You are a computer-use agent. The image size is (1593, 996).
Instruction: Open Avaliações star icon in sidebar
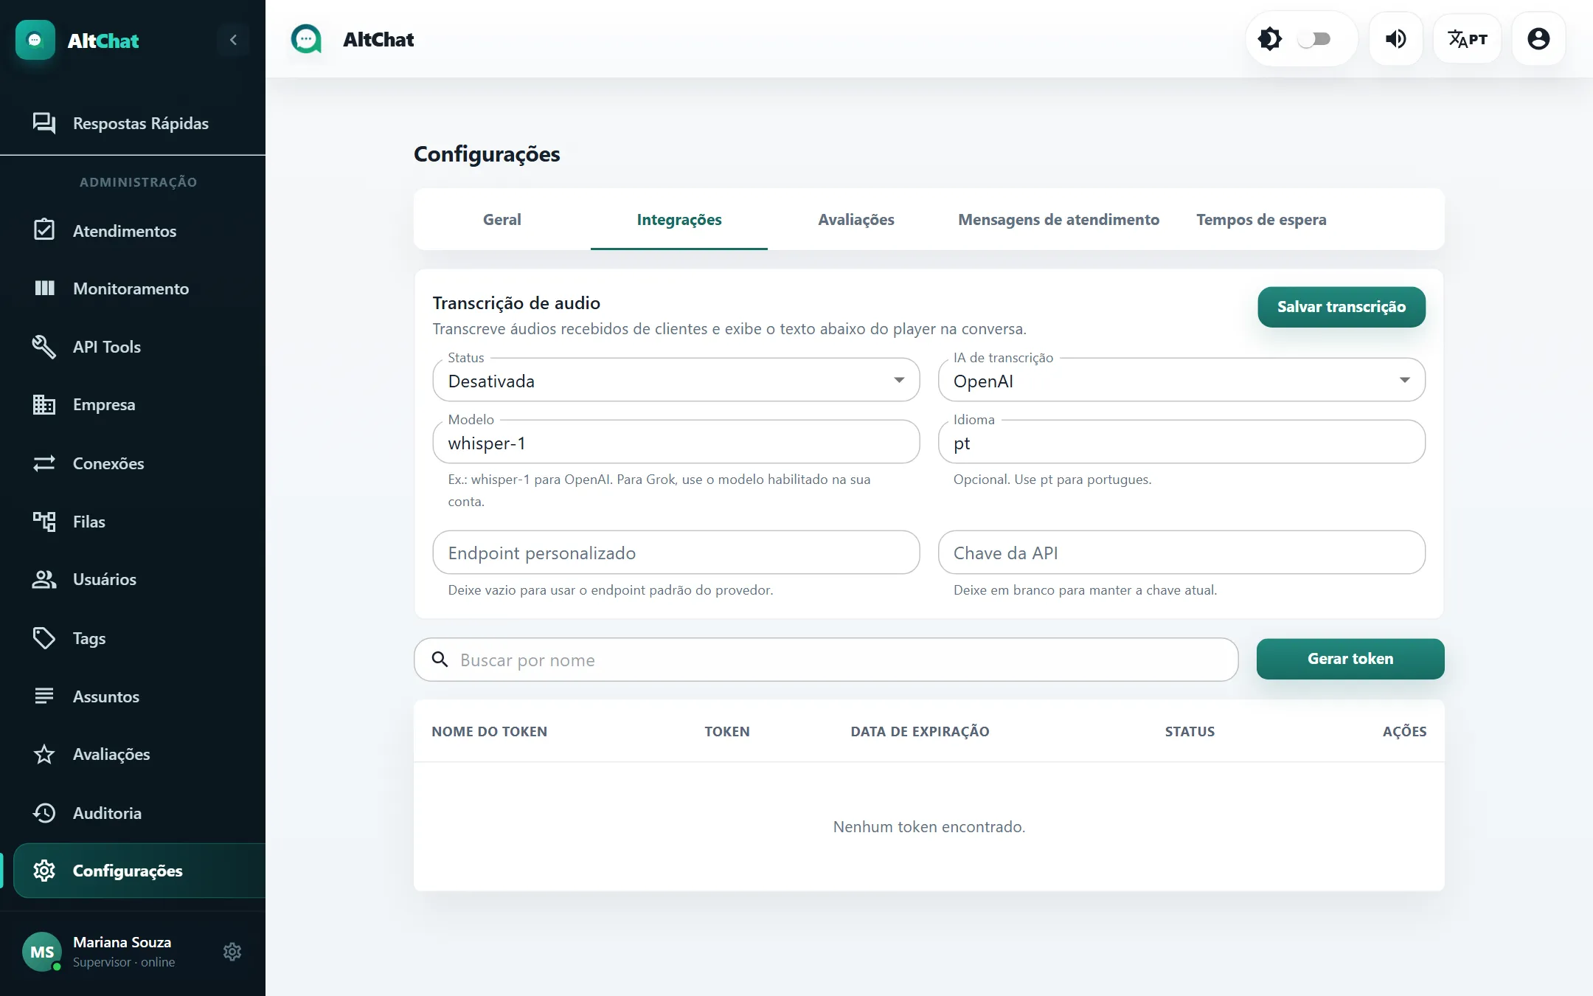(x=44, y=754)
